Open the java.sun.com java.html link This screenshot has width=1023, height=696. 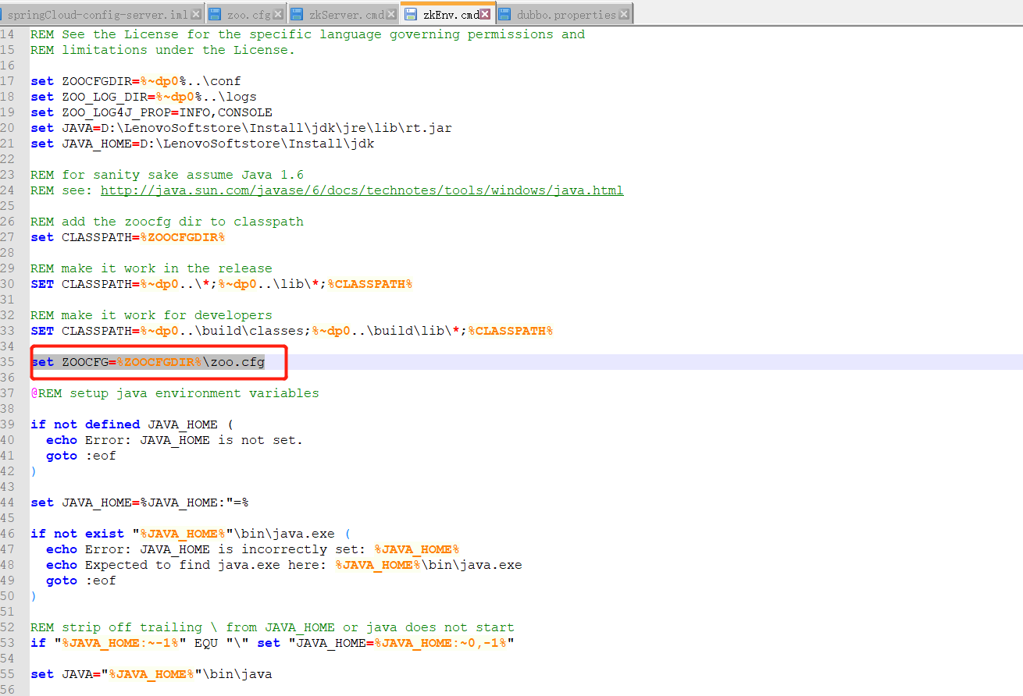(x=362, y=190)
